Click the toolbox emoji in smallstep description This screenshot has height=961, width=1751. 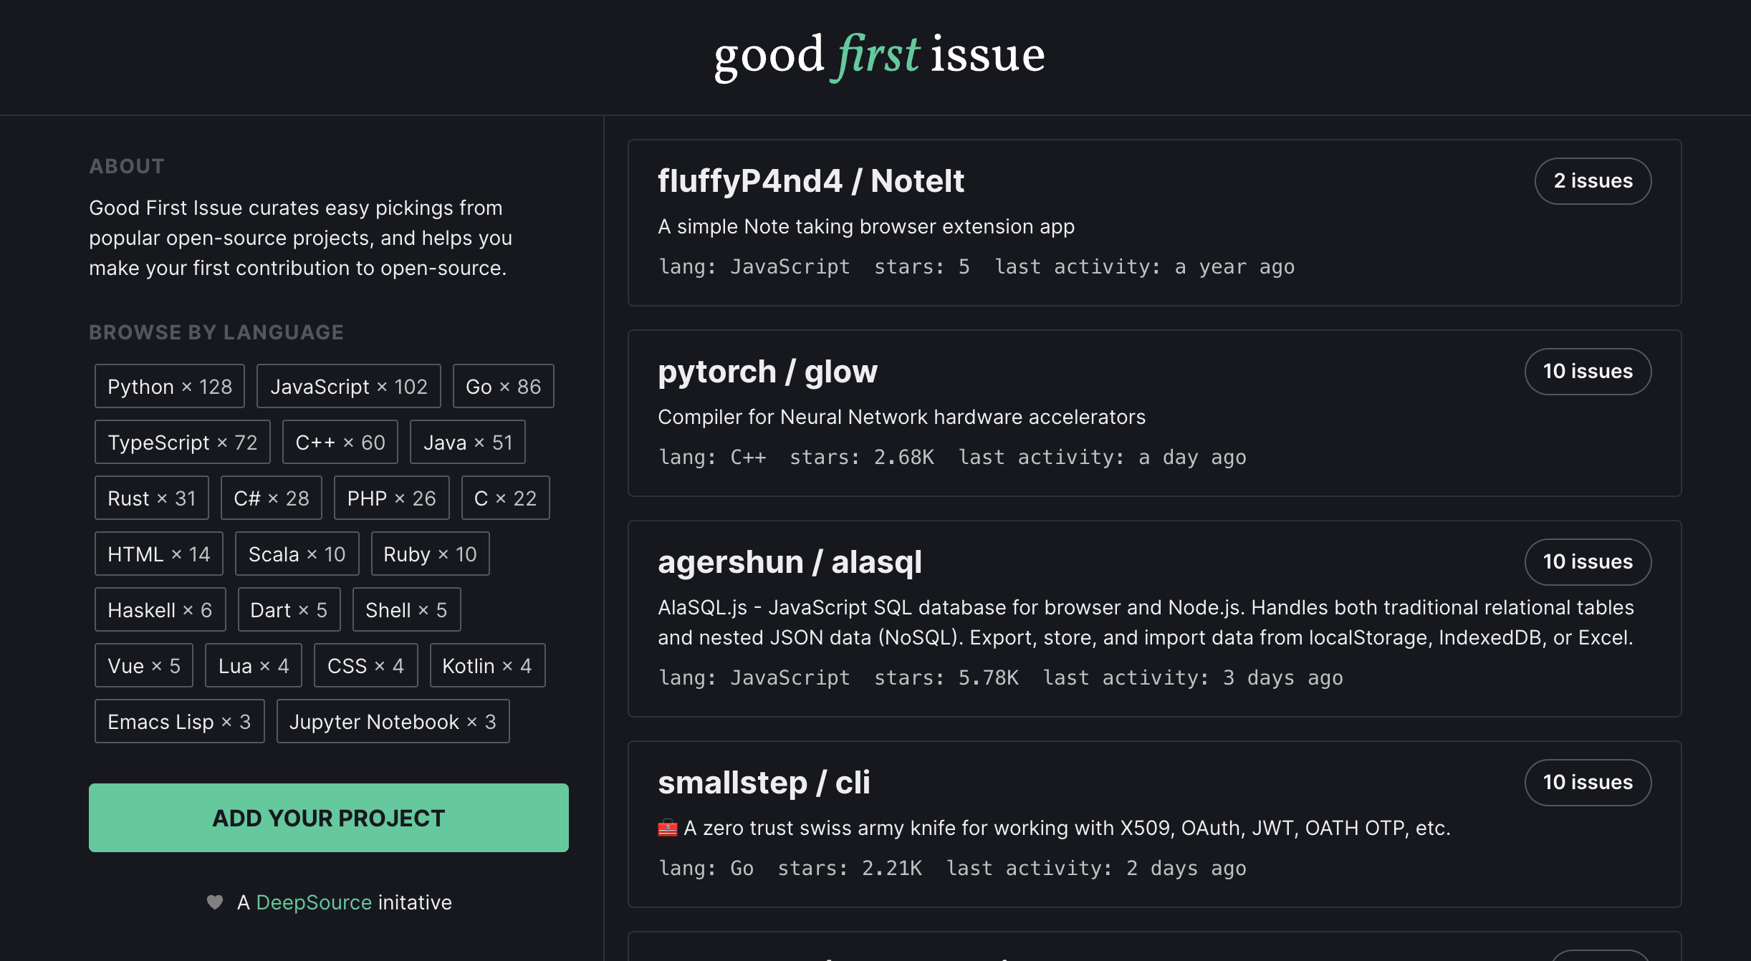(x=667, y=829)
